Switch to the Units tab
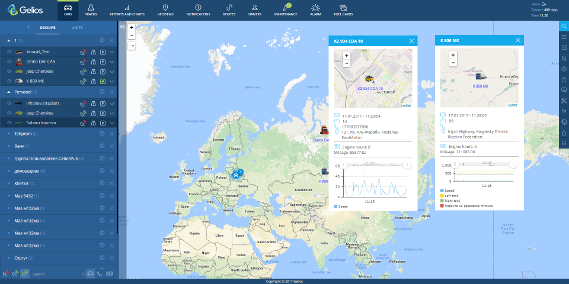Viewport: 569px width, 284px height. (77, 28)
